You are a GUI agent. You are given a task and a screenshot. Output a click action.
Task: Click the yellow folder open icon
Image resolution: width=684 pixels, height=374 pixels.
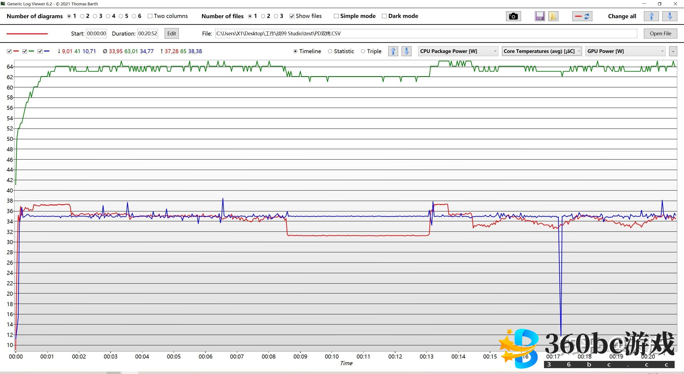tap(553, 16)
